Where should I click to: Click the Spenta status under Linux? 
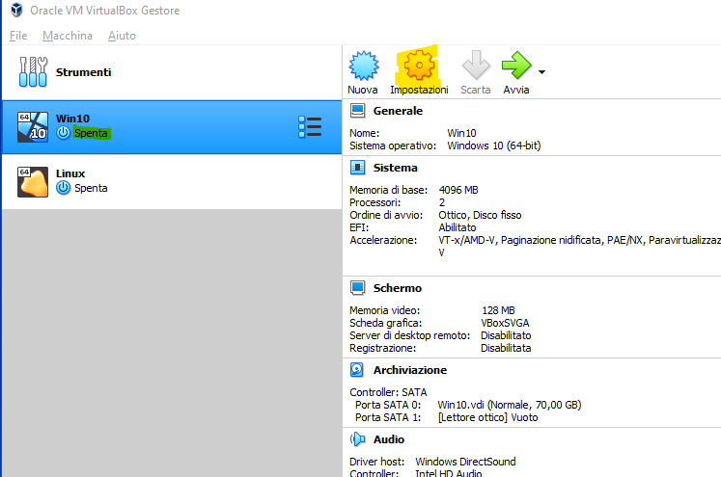click(91, 188)
